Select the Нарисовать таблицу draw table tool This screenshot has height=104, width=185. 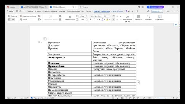click(28, 16)
